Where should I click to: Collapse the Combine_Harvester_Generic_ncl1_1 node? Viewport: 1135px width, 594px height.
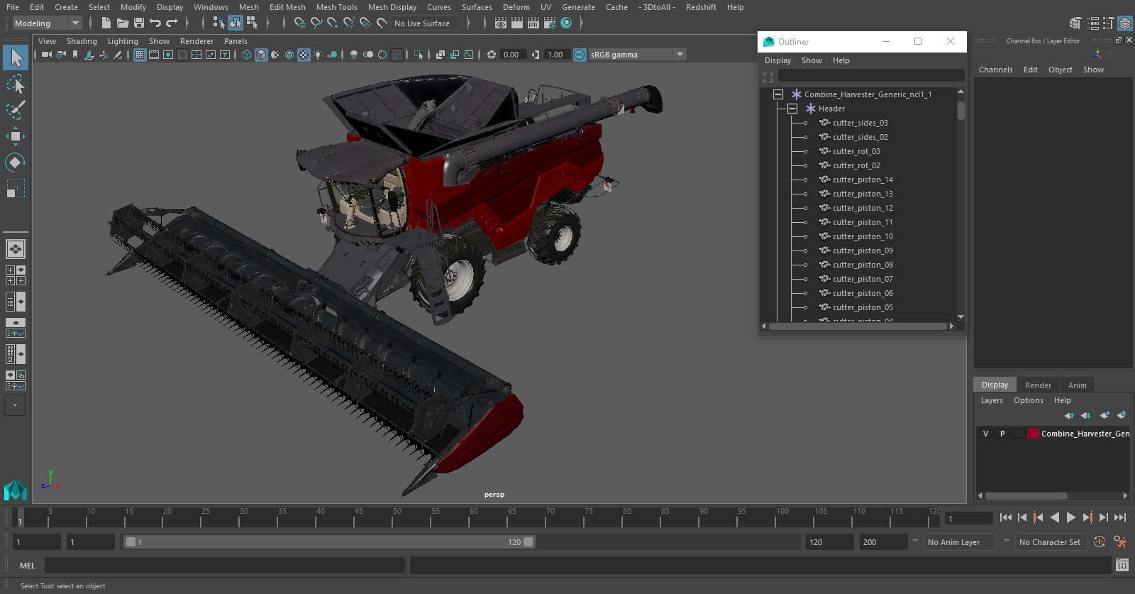(x=778, y=94)
